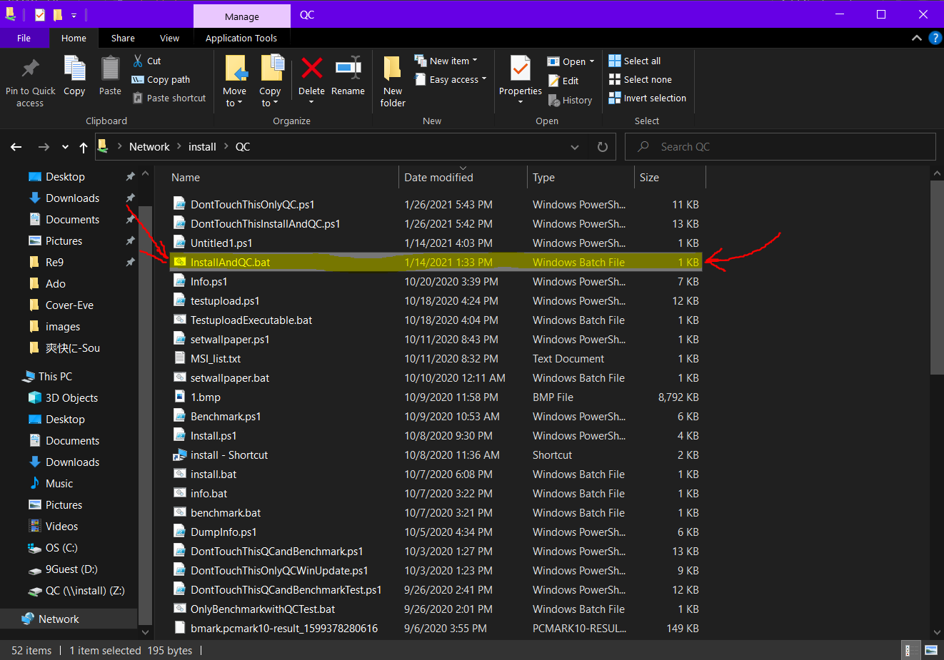Expand the New item dropdown

(x=474, y=61)
